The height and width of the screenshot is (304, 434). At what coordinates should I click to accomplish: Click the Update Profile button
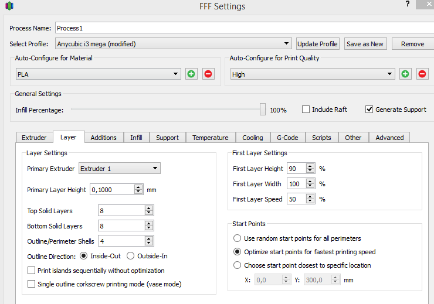point(317,44)
